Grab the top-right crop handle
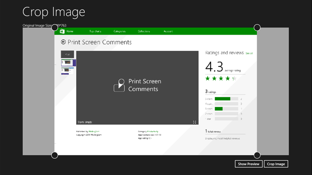Viewport: 312px width, 175px height. [257, 28]
